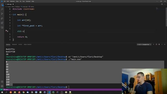Maximize terminal panel with the chevron up
Screen dimensions: 167x94
[x=162, y=44]
